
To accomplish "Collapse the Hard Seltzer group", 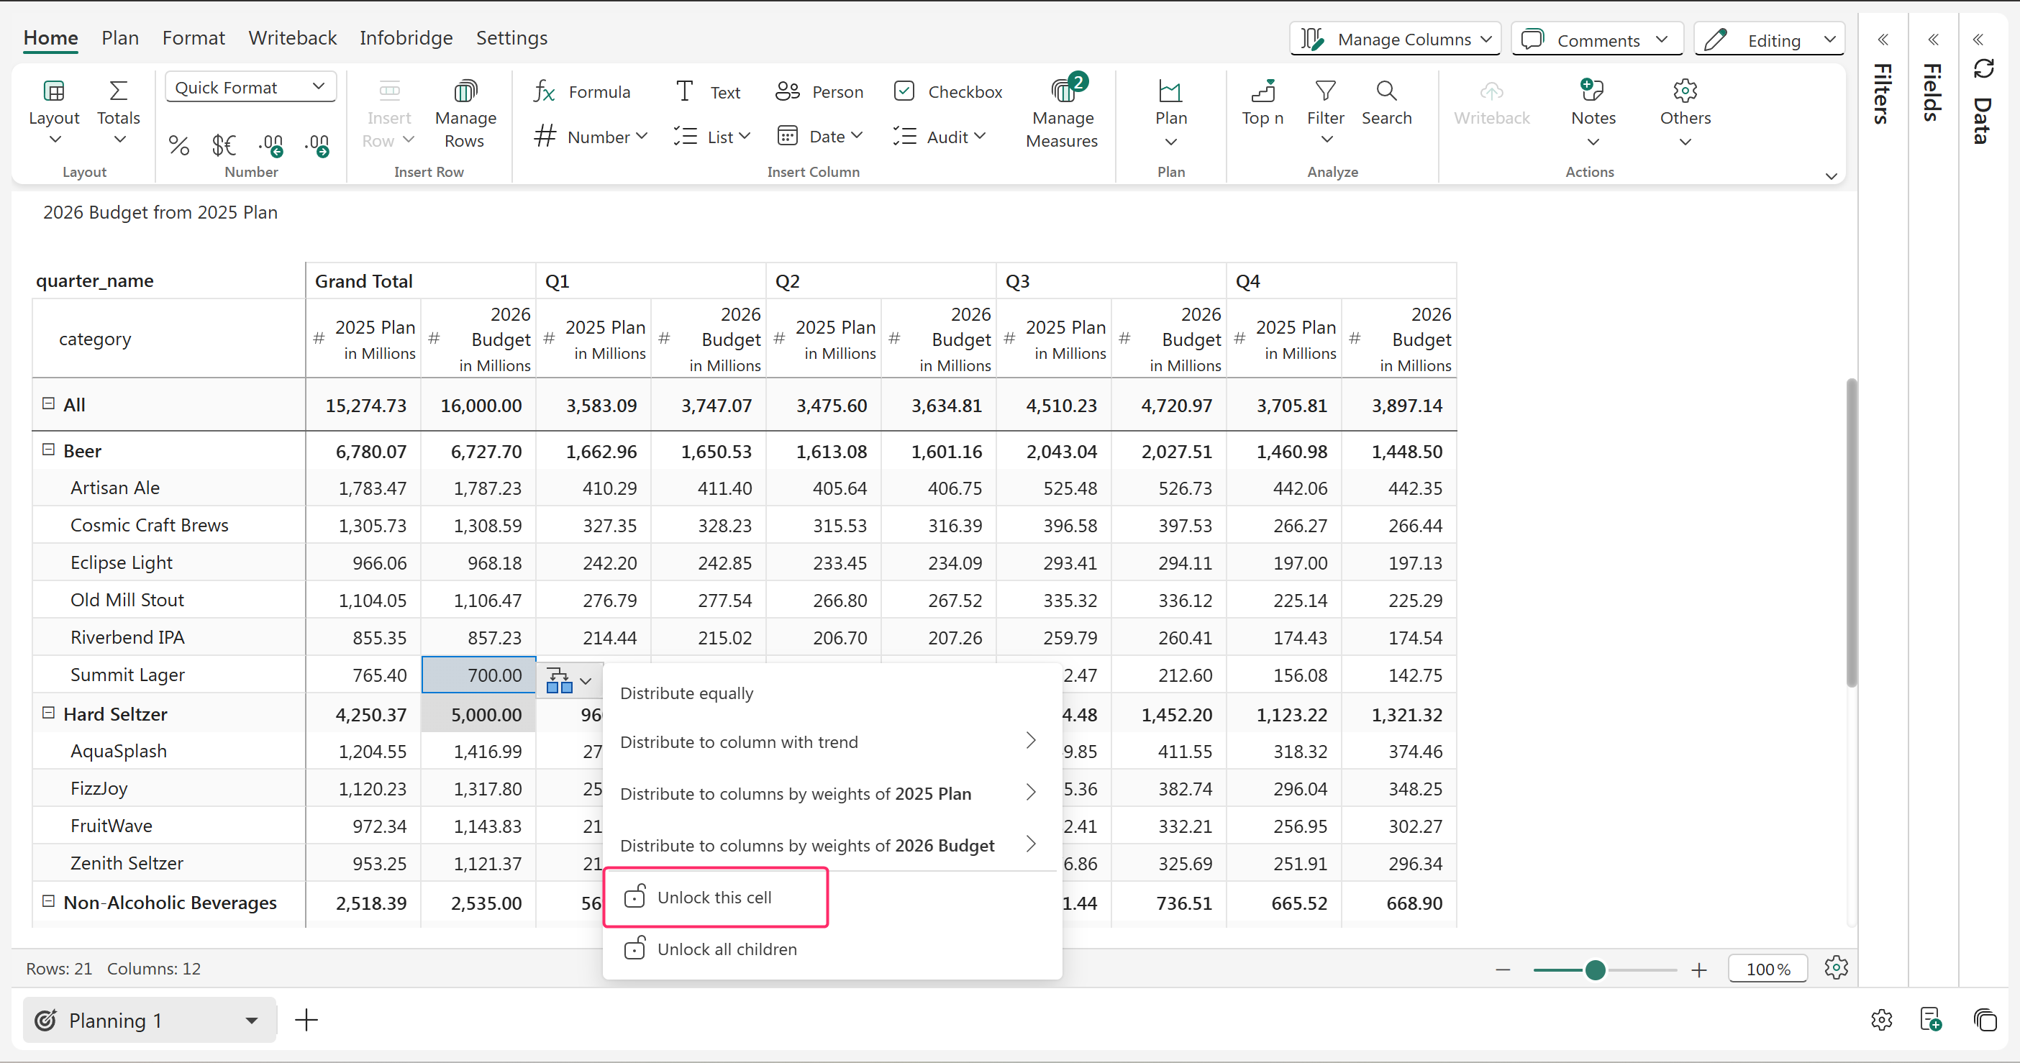I will (49, 713).
